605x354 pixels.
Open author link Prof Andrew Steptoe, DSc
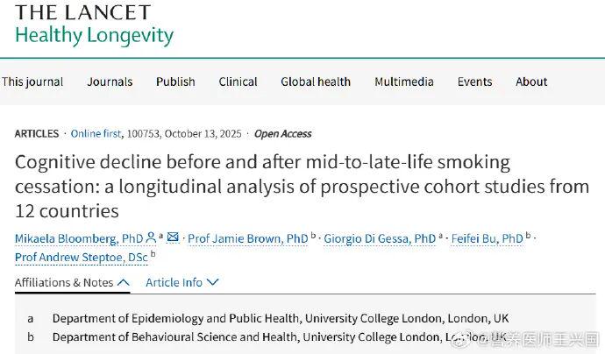tap(82, 257)
